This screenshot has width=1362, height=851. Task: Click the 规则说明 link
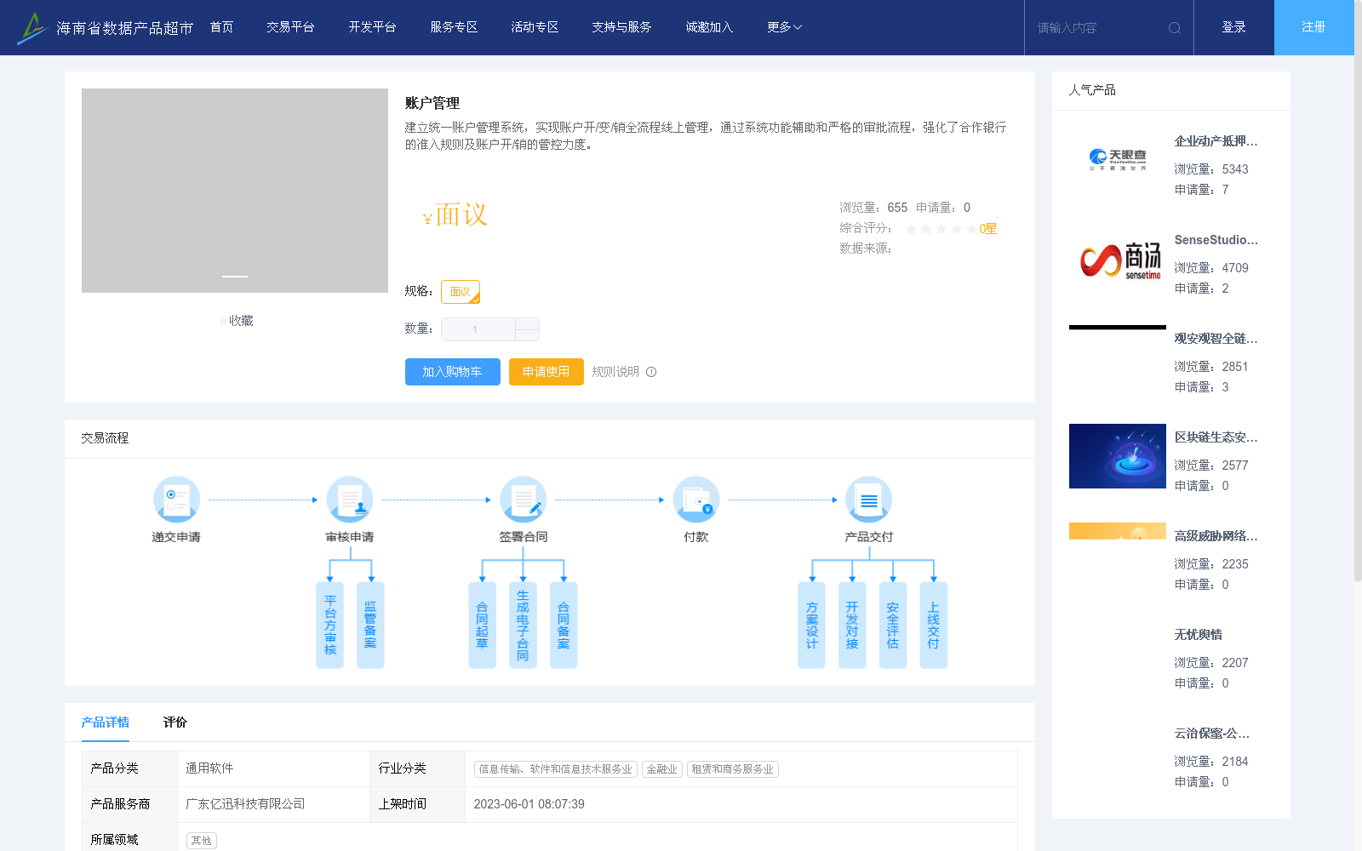point(615,372)
